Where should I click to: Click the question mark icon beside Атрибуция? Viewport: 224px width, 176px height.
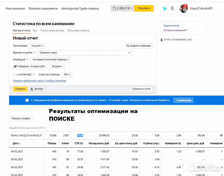pyautogui.click(x=27, y=59)
